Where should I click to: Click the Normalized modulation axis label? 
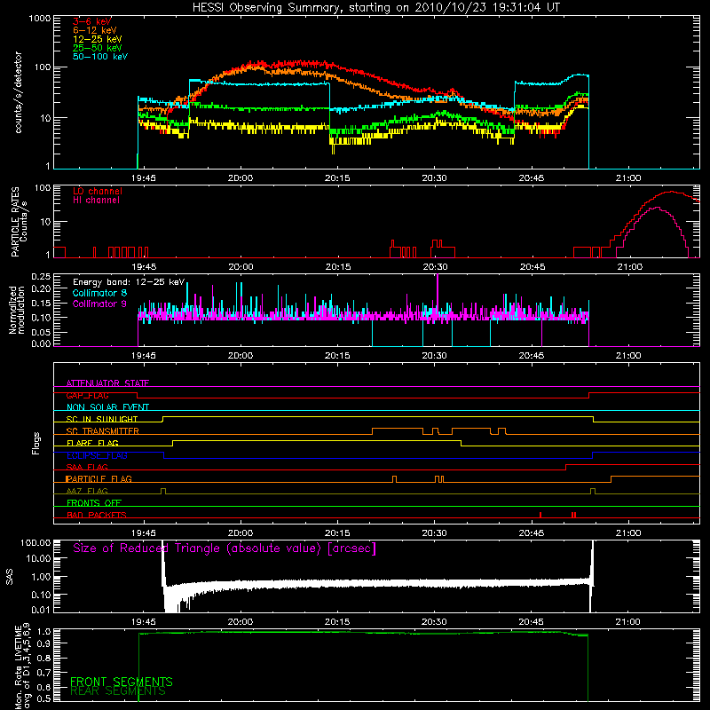[17, 310]
